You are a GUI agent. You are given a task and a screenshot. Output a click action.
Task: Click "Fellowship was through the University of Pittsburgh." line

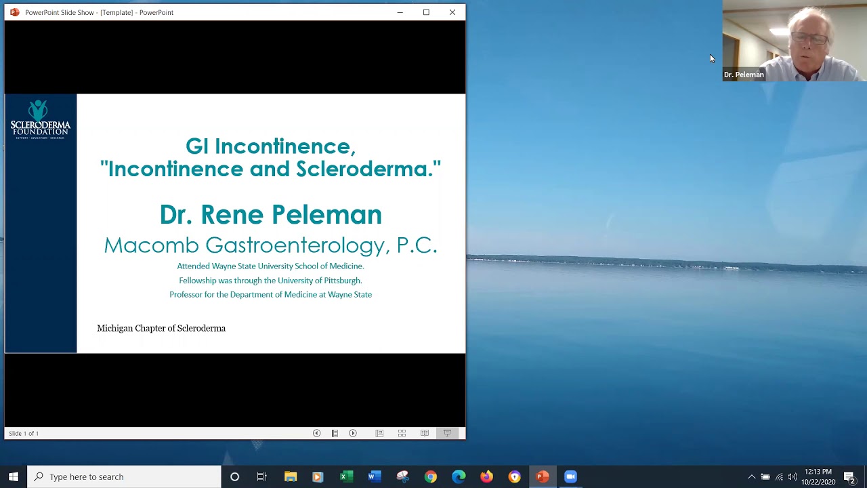(270, 281)
